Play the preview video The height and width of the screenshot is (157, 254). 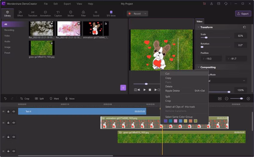(x=145, y=90)
